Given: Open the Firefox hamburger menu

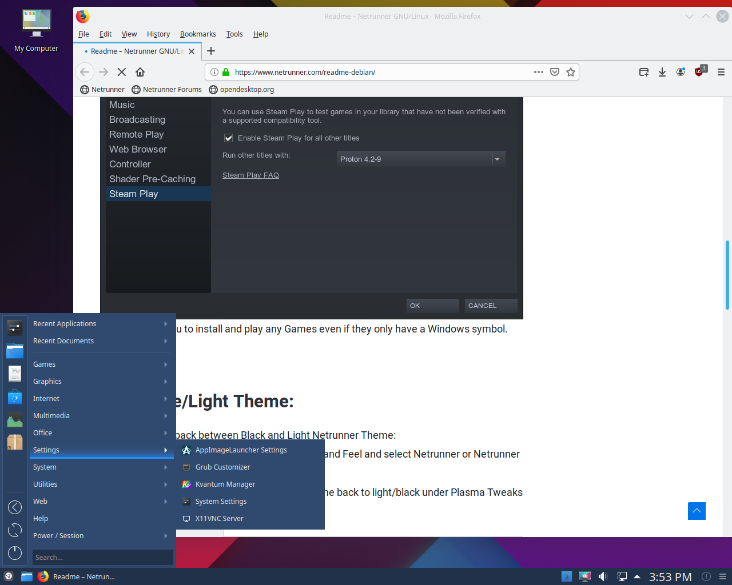Looking at the screenshot, I should (721, 72).
